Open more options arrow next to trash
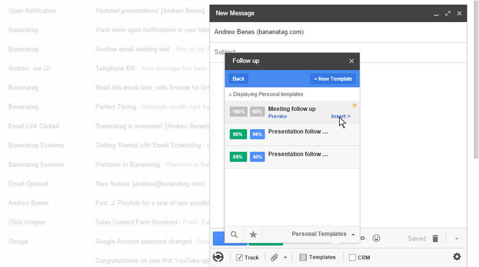Screen dimensions: 479x267 click(456, 239)
